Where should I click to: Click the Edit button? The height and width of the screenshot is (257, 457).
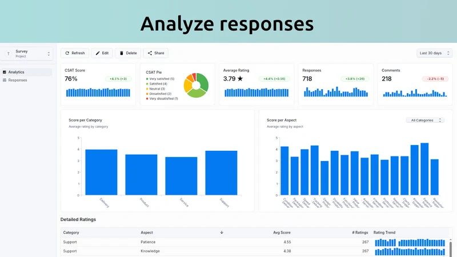102,53
